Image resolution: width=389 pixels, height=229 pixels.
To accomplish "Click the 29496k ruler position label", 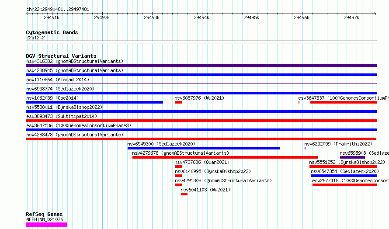I will 302,17.
